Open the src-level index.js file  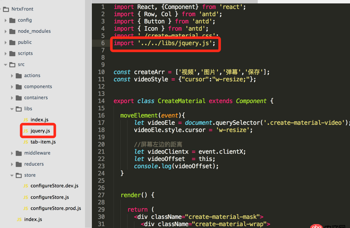(x=33, y=219)
